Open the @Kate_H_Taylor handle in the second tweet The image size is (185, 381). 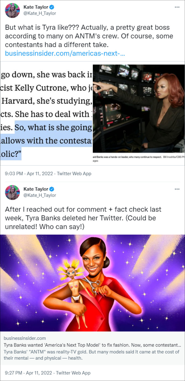pos(40,195)
